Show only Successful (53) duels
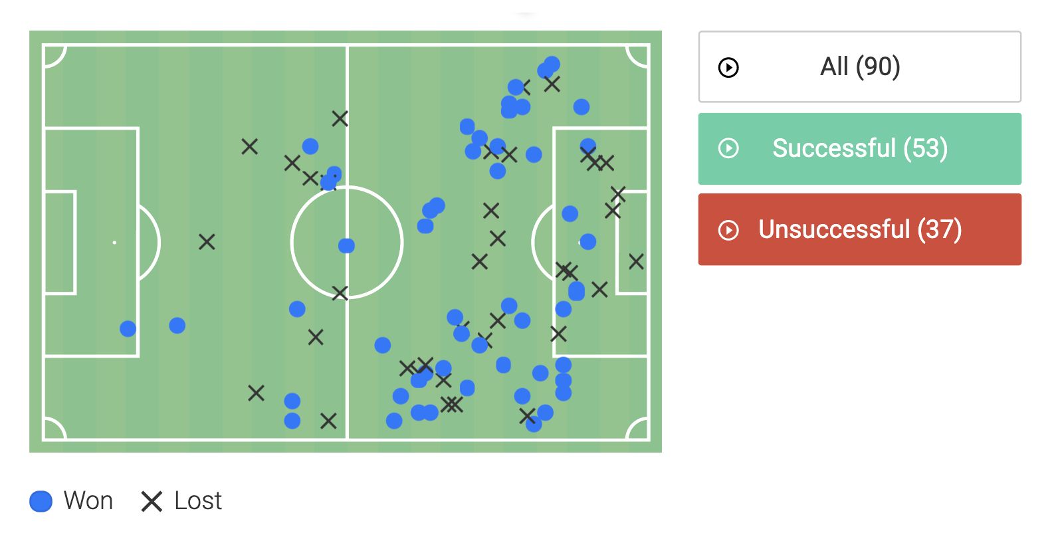Viewport: 1054px width, 545px height. (859, 148)
